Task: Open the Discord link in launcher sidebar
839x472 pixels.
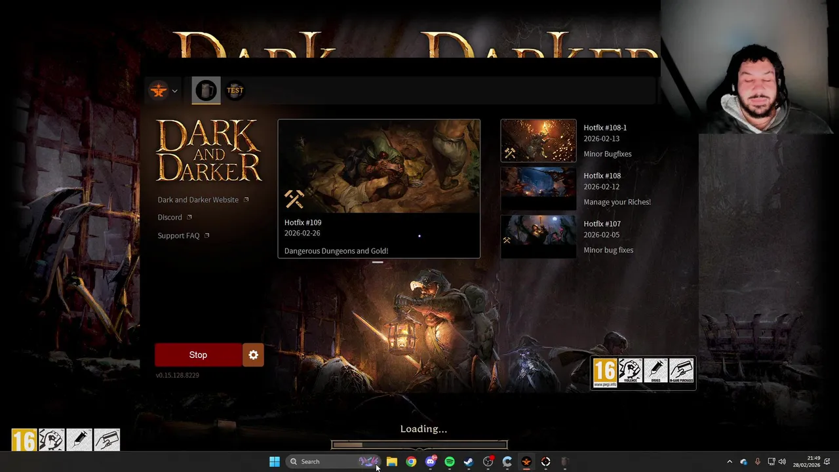Action: [x=170, y=218]
